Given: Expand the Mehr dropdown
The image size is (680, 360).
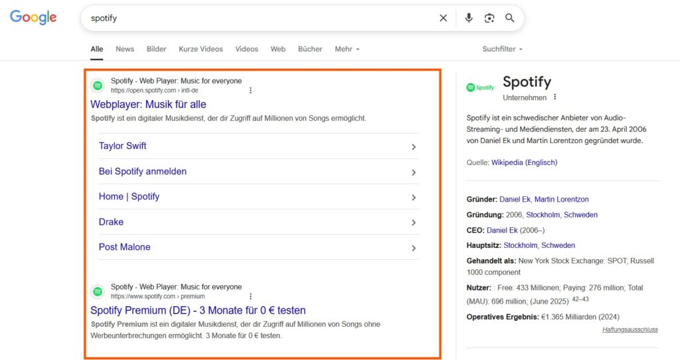Looking at the screenshot, I should coord(347,49).
